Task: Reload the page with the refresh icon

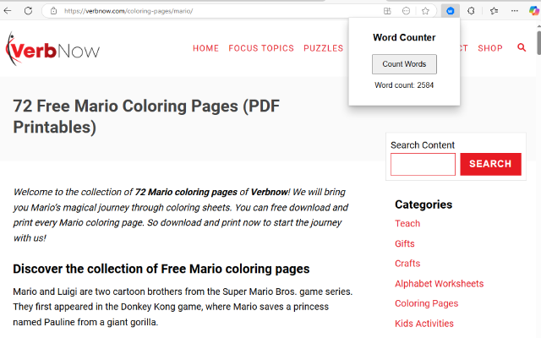Action: [28, 11]
